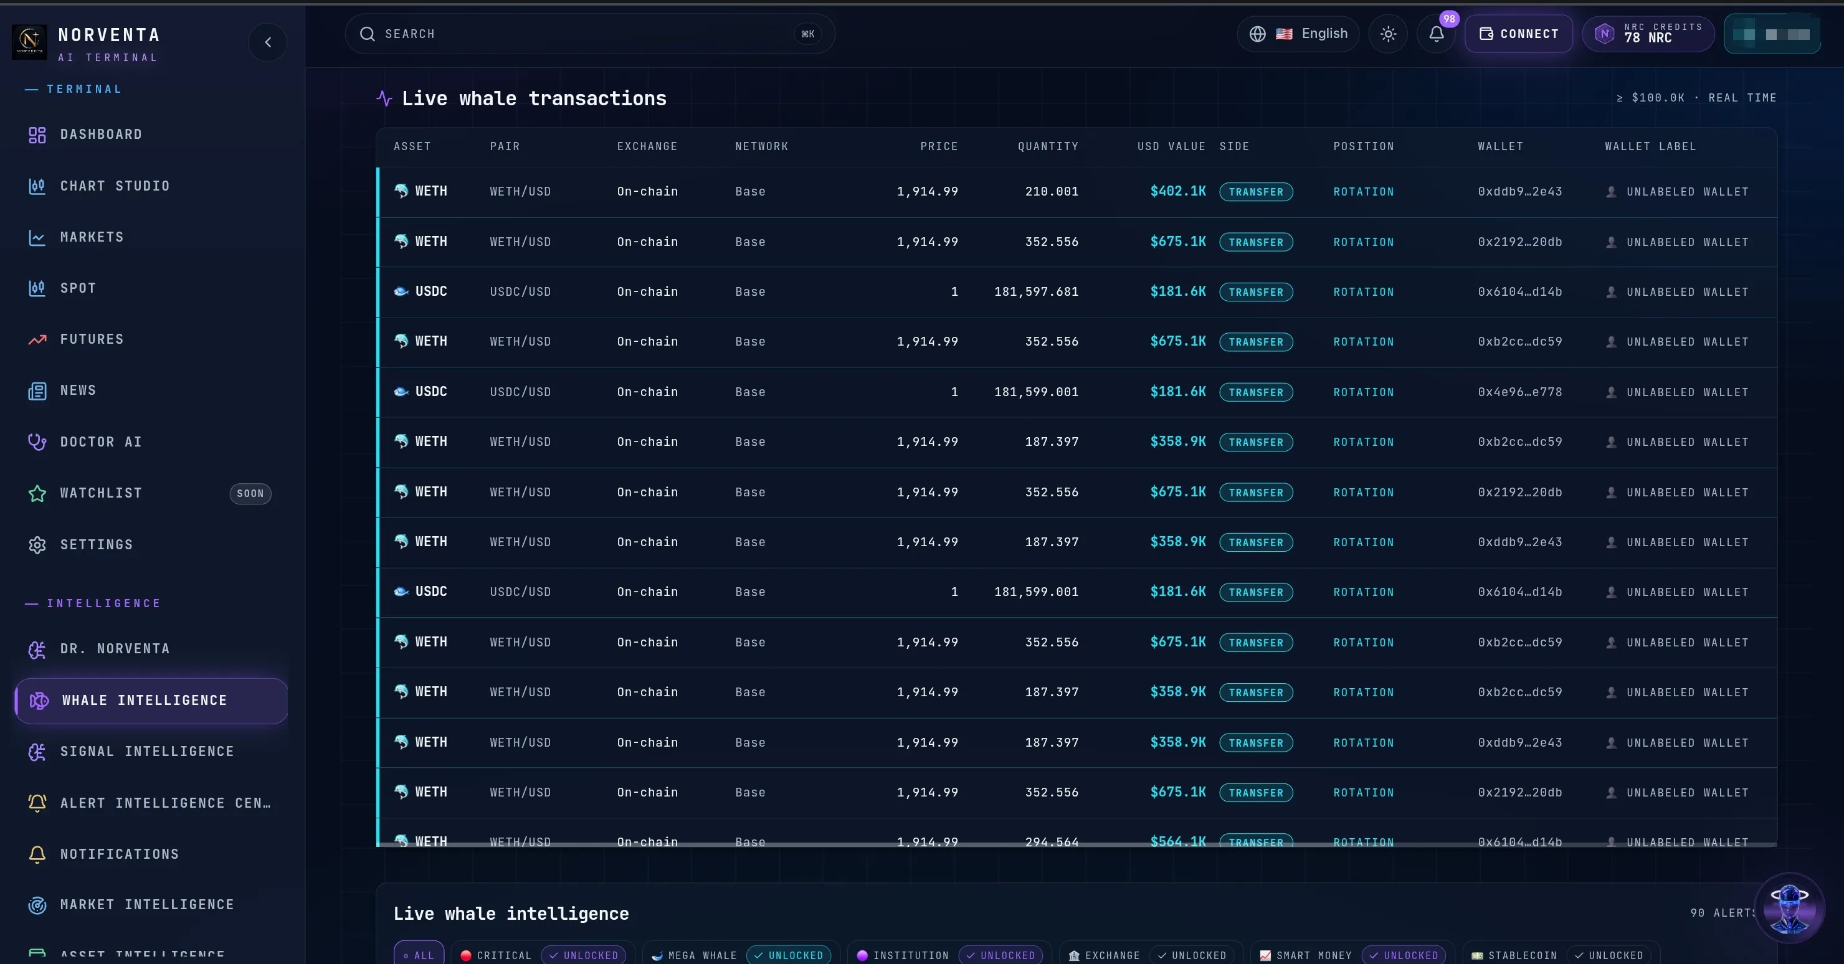Toggle the Exchange Unlocked badge
The height and width of the screenshot is (964, 1844).
click(1192, 955)
